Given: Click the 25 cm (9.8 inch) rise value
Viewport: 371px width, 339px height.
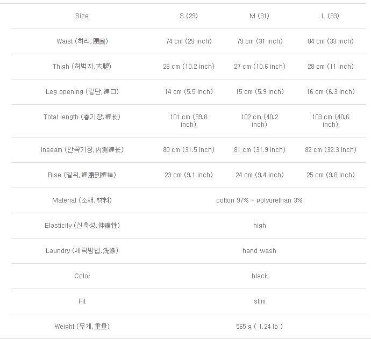Looking at the screenshot, I should 330,175.
